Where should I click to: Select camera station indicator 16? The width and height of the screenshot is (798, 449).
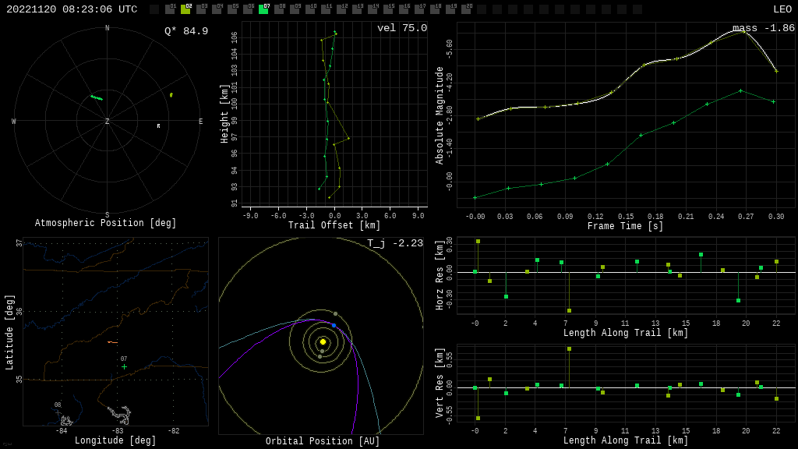(404, 9)
